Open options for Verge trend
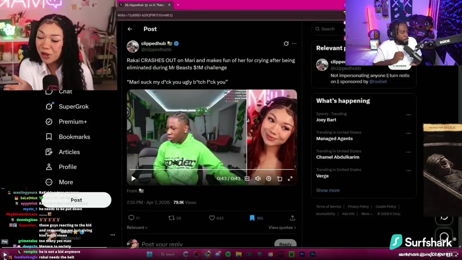The width and height of the screenshot is (462, 260). tap(408, 171)
